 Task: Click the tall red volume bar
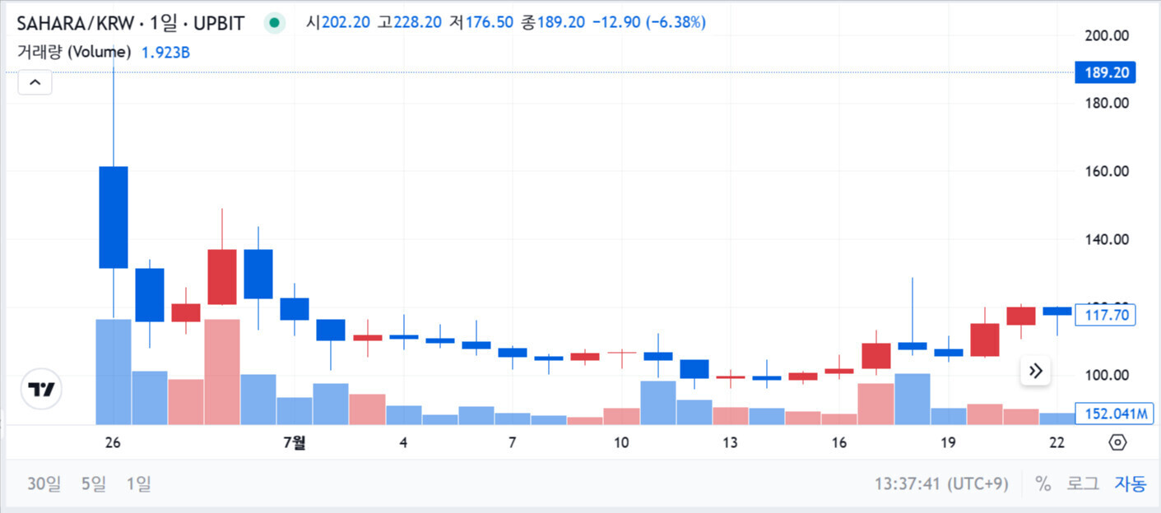tap(222, 372)
